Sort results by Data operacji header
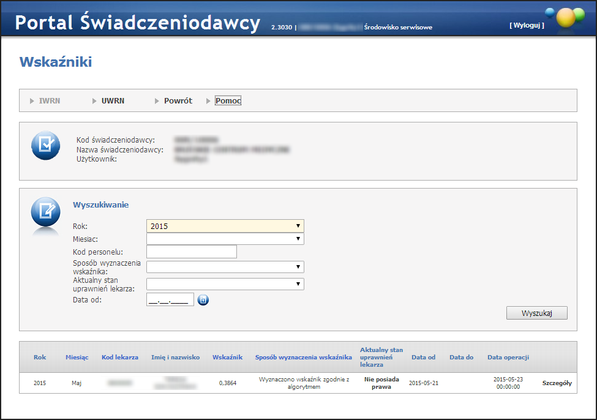597x420 pixels. (508, 358)
